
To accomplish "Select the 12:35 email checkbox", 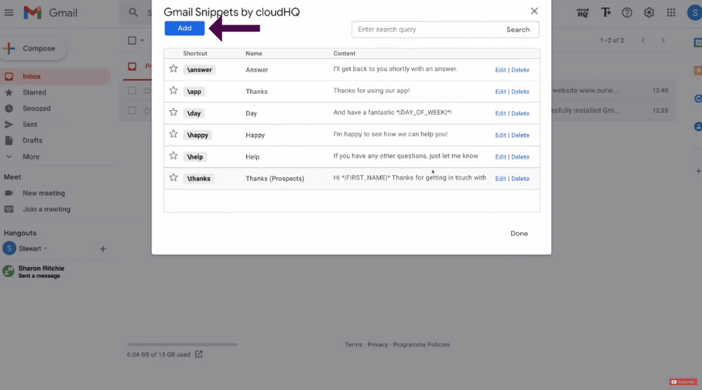I will click(x=132, y=110).
